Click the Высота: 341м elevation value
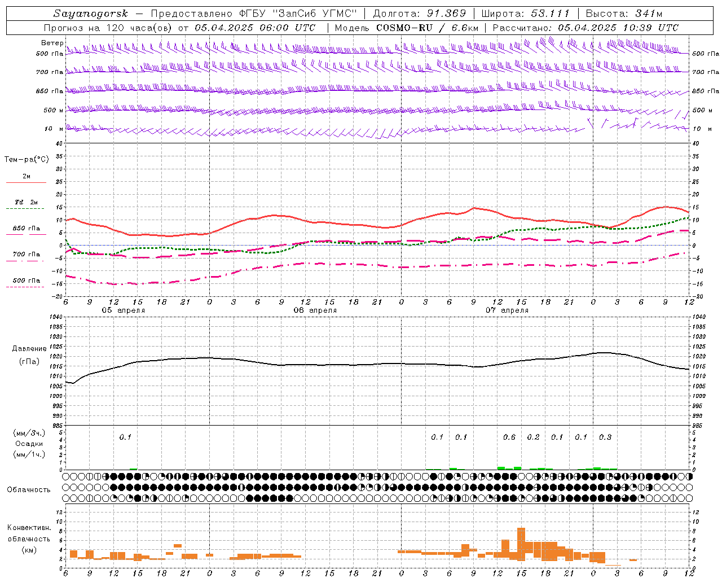 (624, 14)
